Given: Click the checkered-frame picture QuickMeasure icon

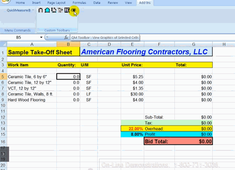Looking at the screenshot, I should [x=67, y=10].
